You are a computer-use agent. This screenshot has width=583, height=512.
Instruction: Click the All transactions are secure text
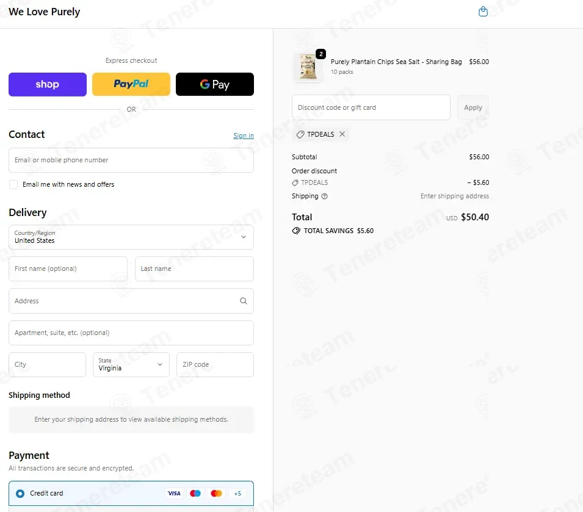pos(71,468)
